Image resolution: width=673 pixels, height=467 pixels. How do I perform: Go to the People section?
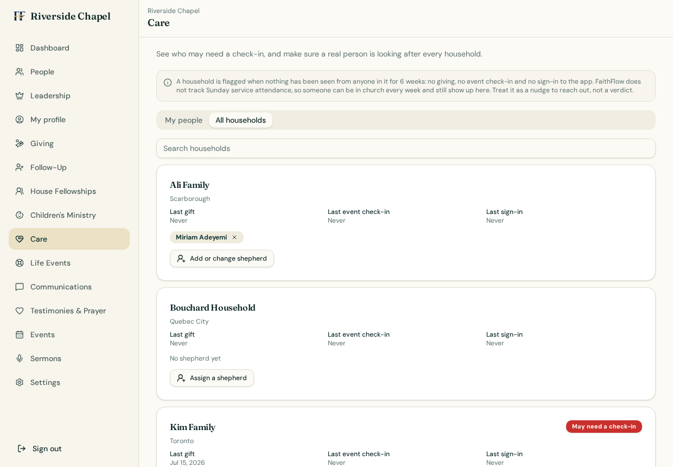click(69, 72)
